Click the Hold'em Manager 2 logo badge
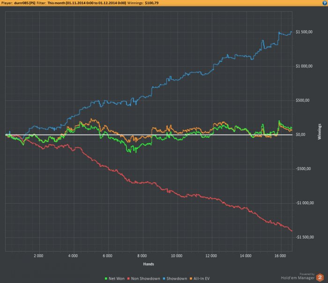The image size is (328, 283). (320, 277)
